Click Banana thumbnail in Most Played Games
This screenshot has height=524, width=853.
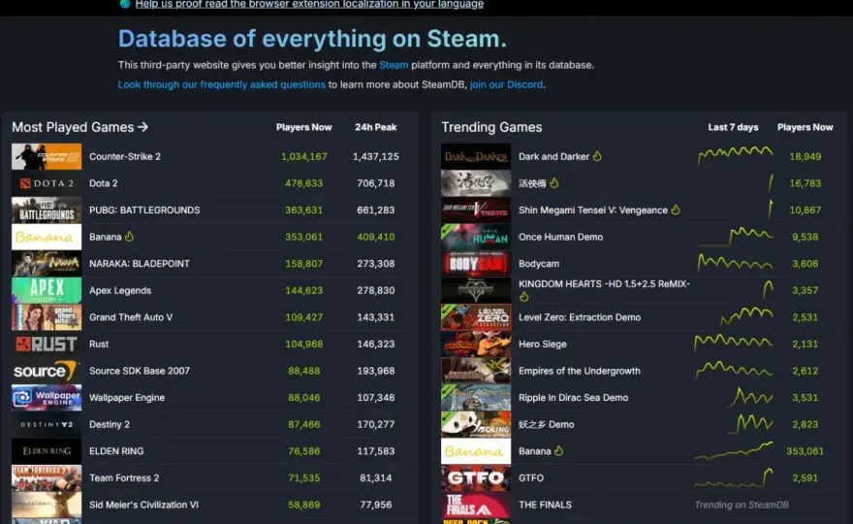click(x=47, y=237)
